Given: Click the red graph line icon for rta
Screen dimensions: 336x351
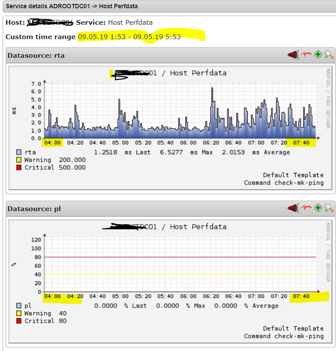Looking at the screenshot, I should (x=307, y=55).
